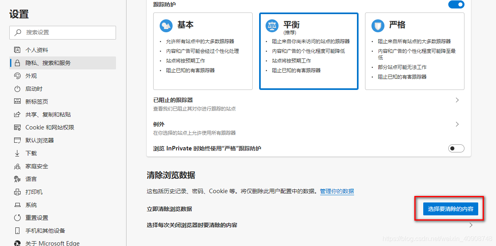
Task: Click the On startup (启动时) power icon
Action: (17, 89)
